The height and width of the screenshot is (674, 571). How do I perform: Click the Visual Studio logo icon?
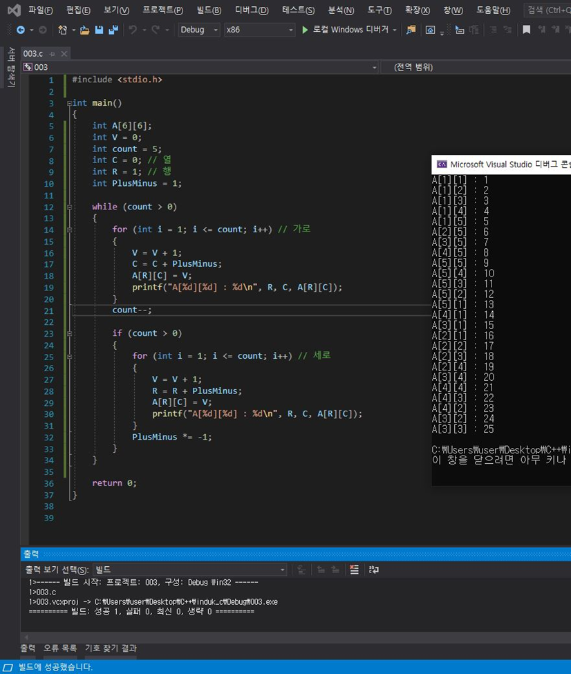point(14,10)
